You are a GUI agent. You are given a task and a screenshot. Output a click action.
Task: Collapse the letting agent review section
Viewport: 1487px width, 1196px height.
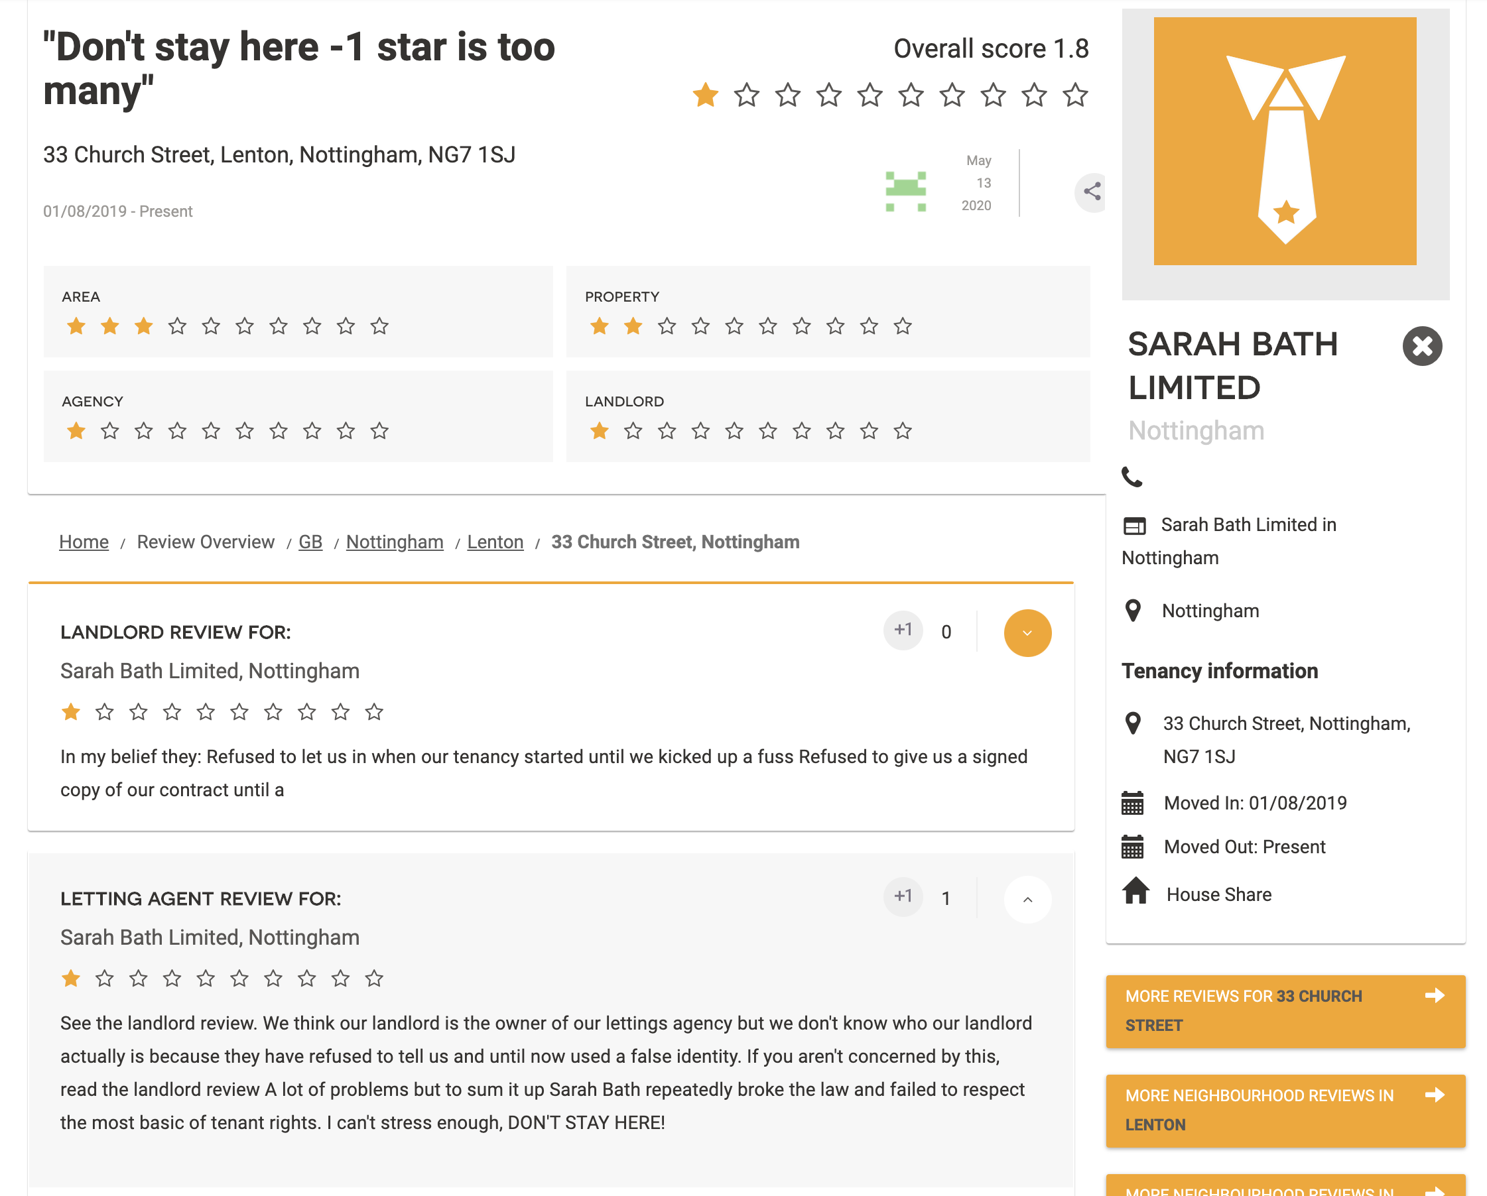point(1027,899)
